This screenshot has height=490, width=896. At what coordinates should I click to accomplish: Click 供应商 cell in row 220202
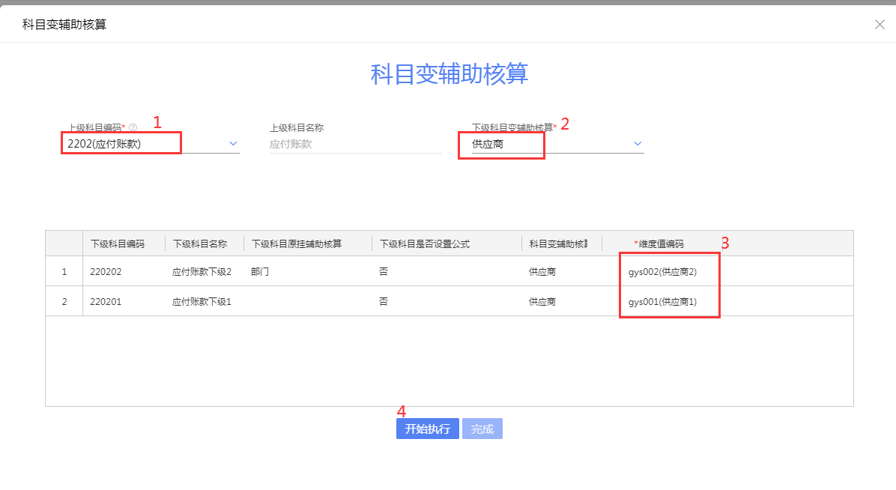[542, 271]
